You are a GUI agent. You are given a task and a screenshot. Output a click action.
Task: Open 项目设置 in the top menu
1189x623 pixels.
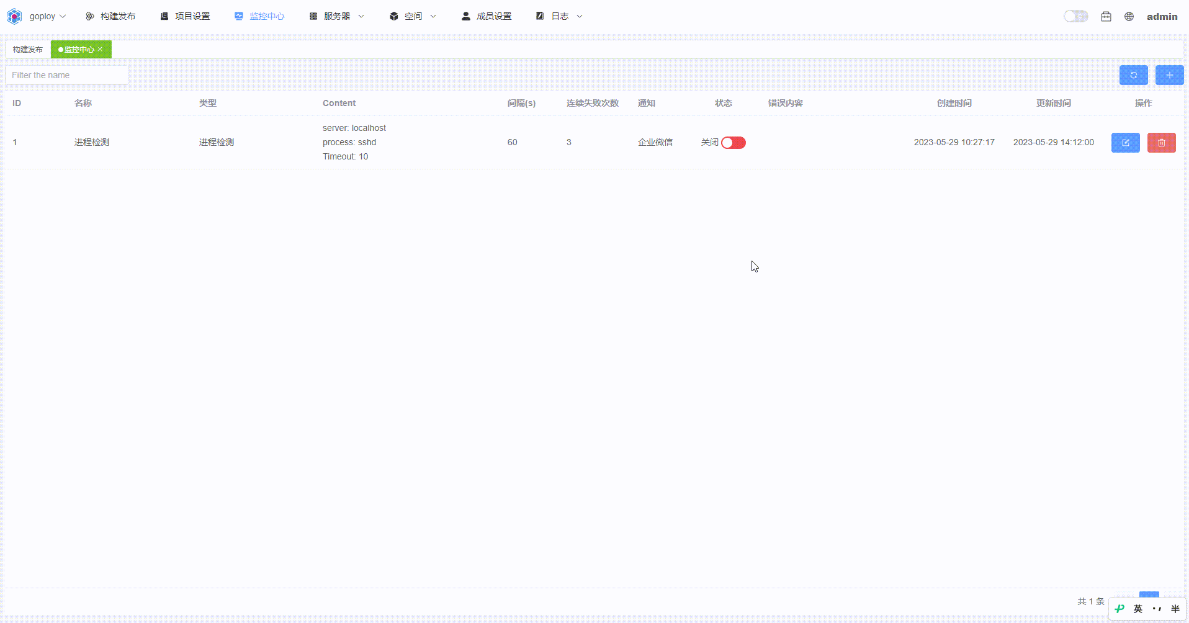coord(186,16)
